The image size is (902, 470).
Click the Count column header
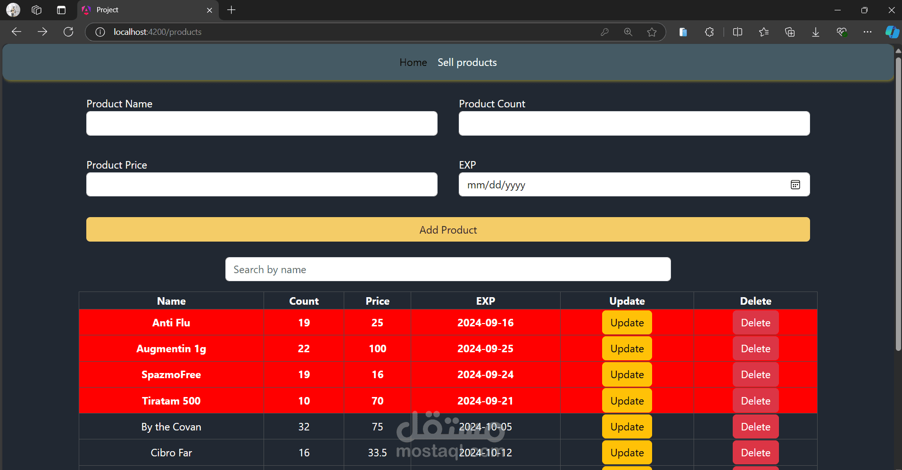pyautogui.click(x=304, y=301)
